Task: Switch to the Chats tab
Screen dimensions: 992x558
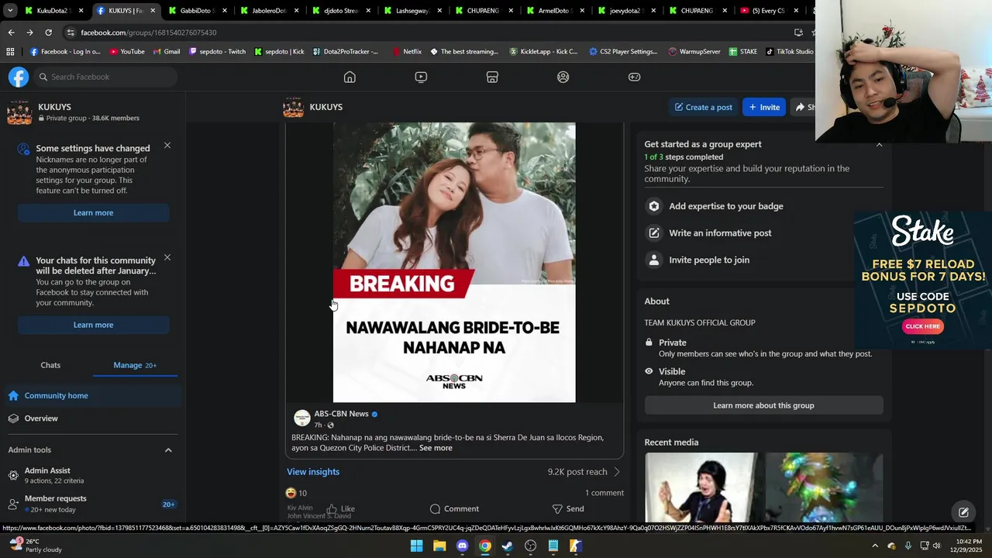Action: pyautogui.click(x=50, y=365)
